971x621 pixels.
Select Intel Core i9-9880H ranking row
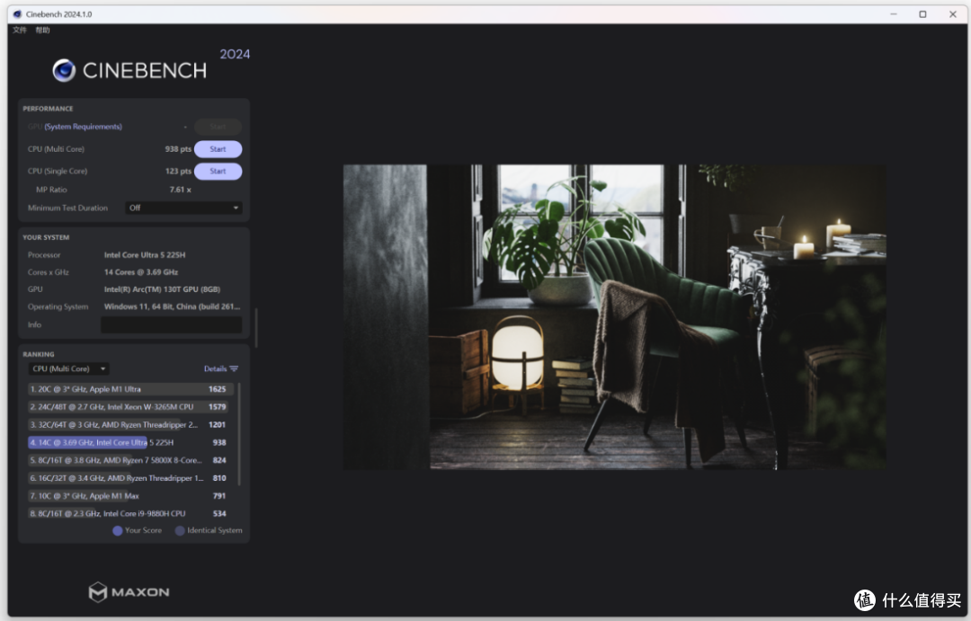coord(130,514)
